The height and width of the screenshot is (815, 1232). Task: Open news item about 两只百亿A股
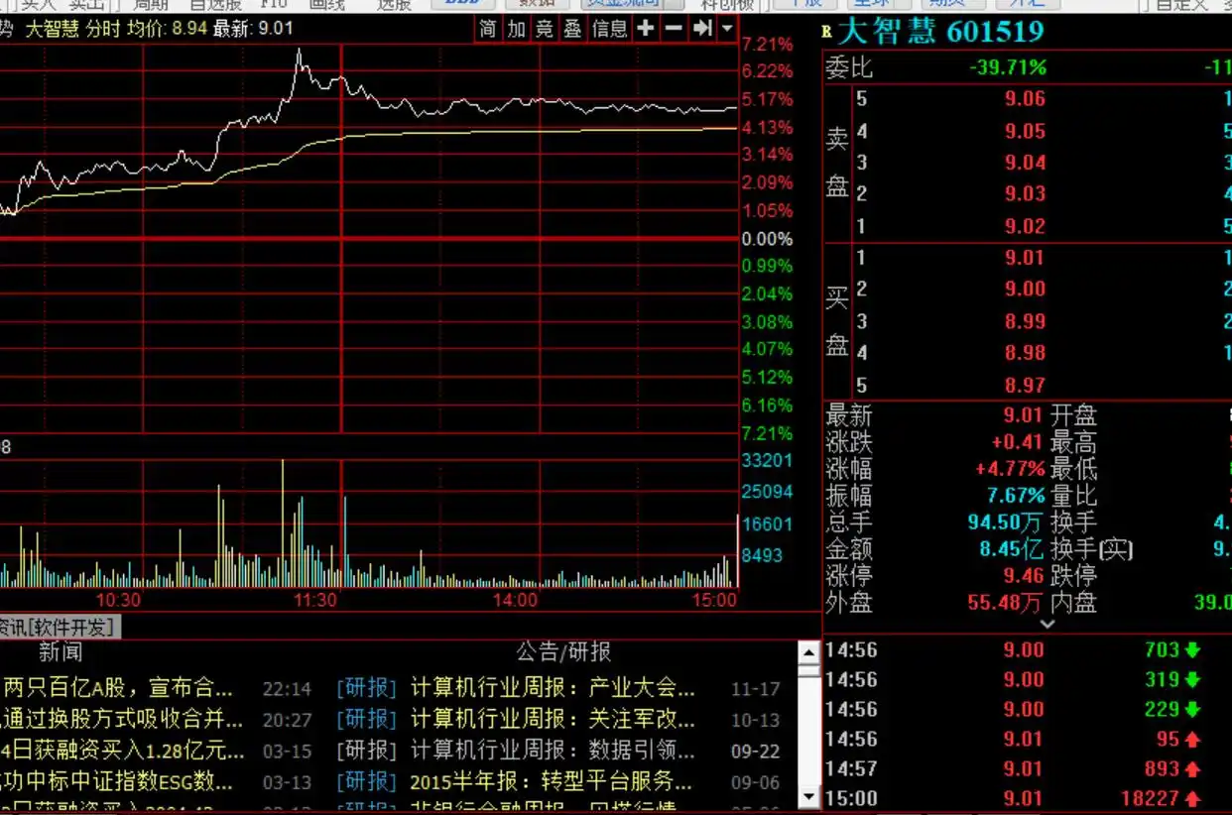click(x=118, y=688)
